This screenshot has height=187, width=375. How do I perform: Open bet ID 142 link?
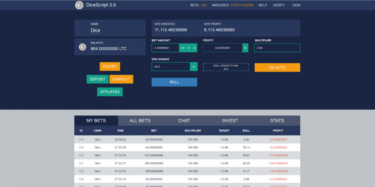[81, 155]
